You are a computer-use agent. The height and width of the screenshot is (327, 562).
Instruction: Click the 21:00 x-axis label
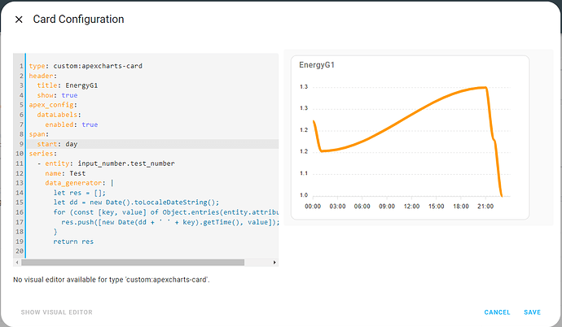coord(485,207)
